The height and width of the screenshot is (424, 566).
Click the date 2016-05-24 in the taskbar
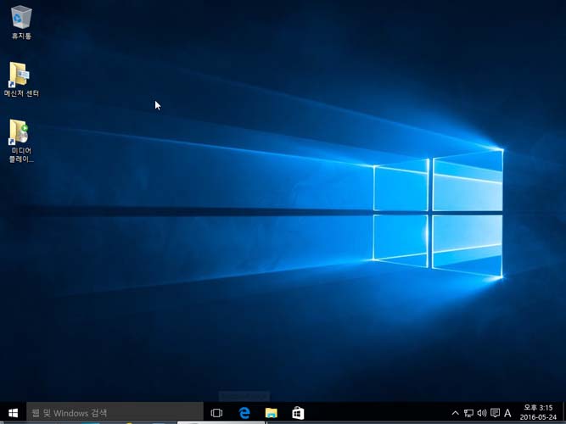[539, 418]
